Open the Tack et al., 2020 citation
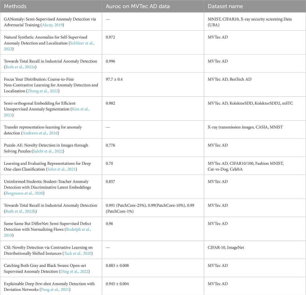This screenshot has width=306, height=295. coord(78,253)
